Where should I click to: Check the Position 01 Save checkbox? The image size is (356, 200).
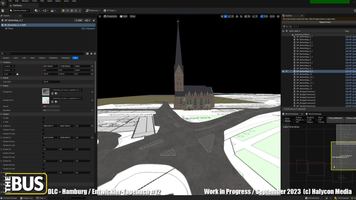[x=43, y=130]
